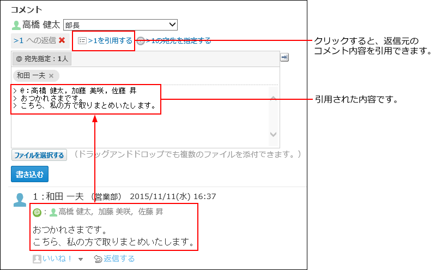Click >1の宛先を指定する link
Viewport: 436px width, 270px height.
point(179,41)
